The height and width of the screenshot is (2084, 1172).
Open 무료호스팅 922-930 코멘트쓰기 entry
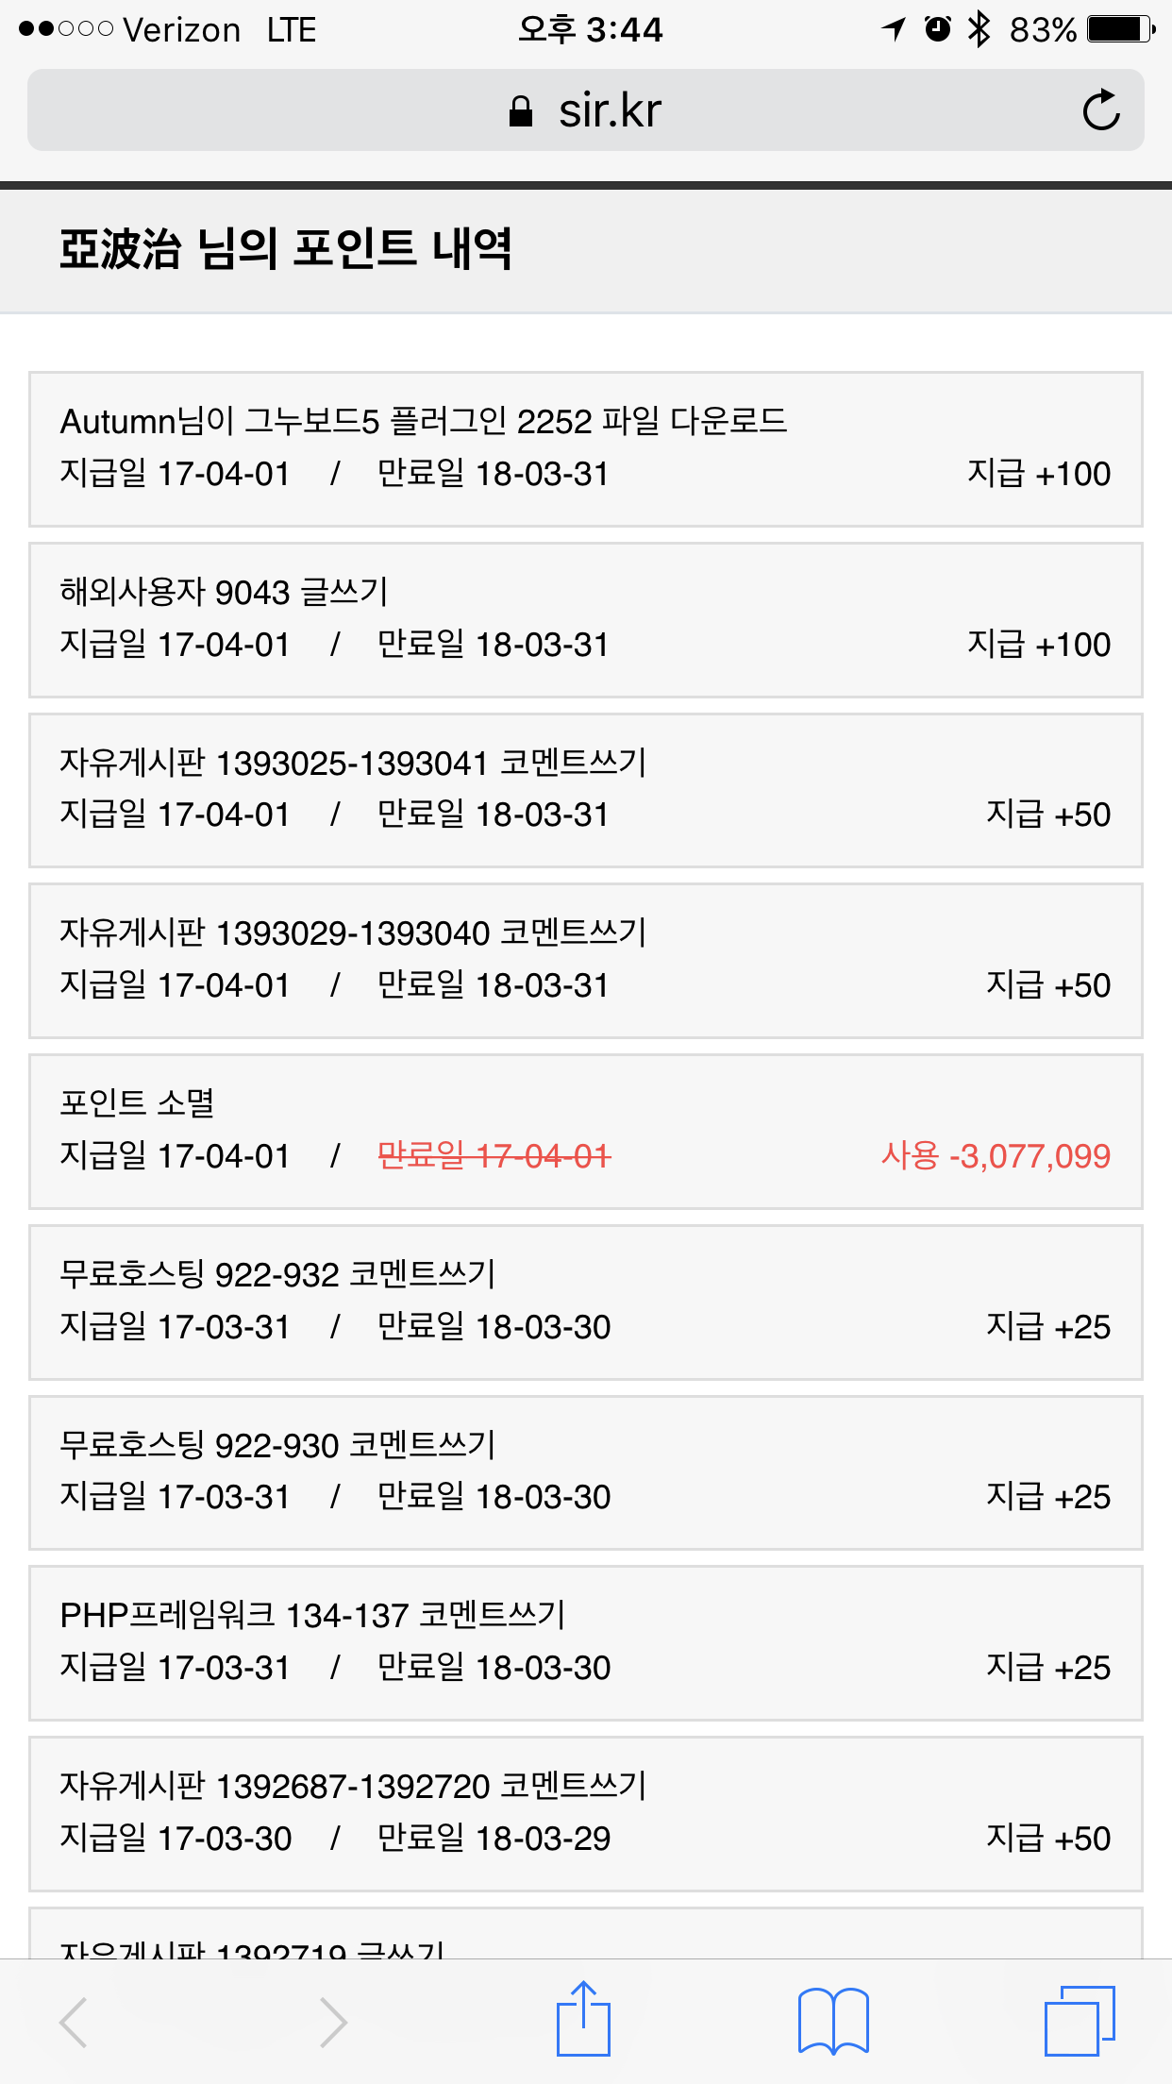[x=277, y=1445]
